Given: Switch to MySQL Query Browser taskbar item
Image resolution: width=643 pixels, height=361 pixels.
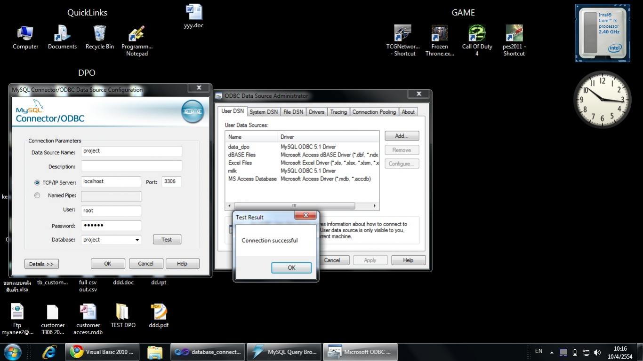Looking at the screenshot, I should click(x=285, y=352).
